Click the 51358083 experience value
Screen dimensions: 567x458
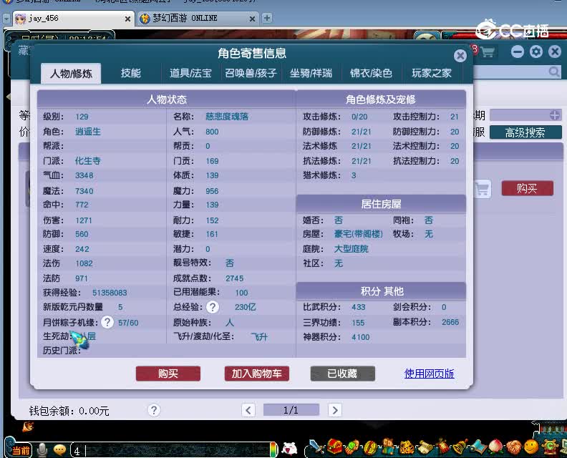click(x=110, y=293)
